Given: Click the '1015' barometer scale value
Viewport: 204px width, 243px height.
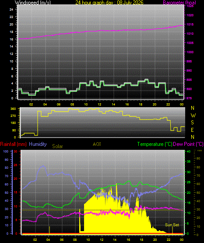Looking at the screenshot, I should 190,24.
